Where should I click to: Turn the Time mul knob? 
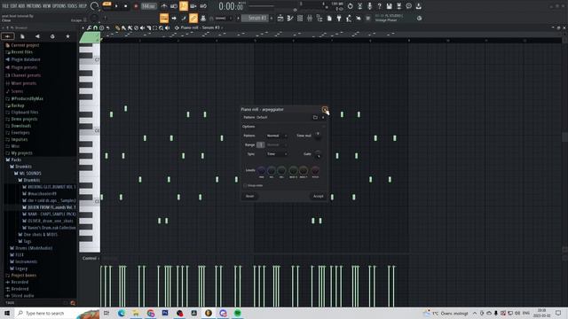point(318,136)
